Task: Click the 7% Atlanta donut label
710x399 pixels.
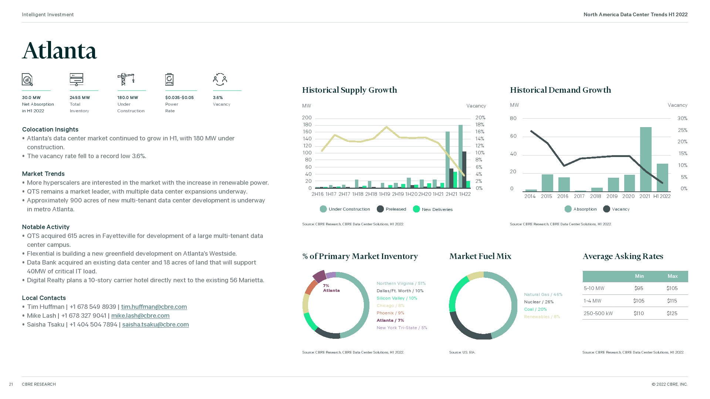Action: pyautogui.click(x=331, y=288)
